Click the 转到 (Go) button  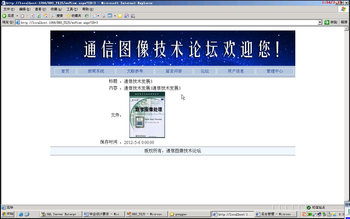(331, 22)
